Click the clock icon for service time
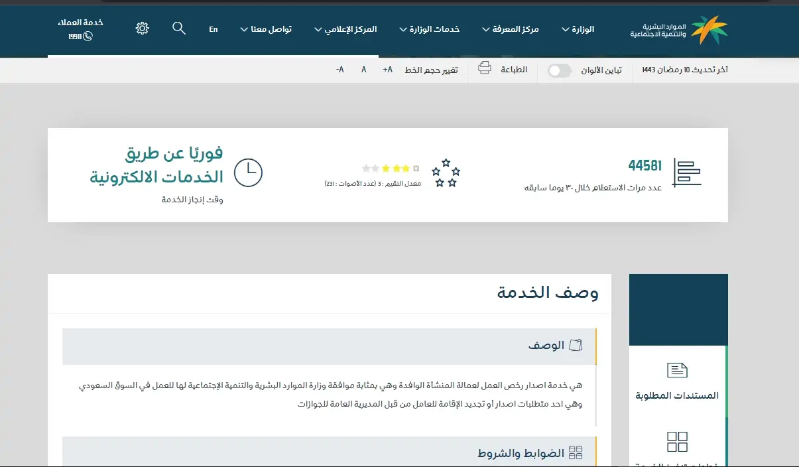The height and width of the screenshot is (467, 799). click(249, 172)
